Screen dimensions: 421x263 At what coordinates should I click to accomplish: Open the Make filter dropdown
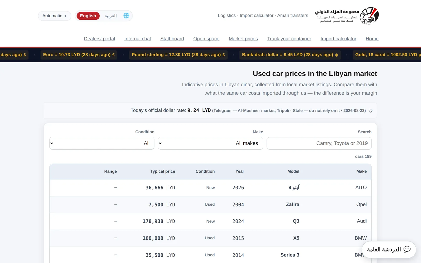click(210, 143)
